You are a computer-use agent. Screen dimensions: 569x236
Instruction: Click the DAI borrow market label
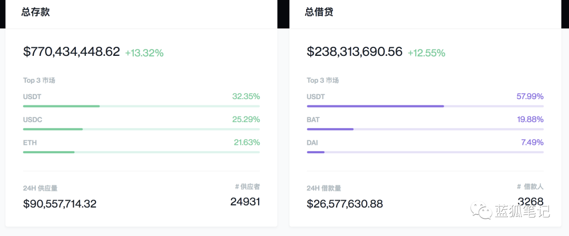[312, 143]
